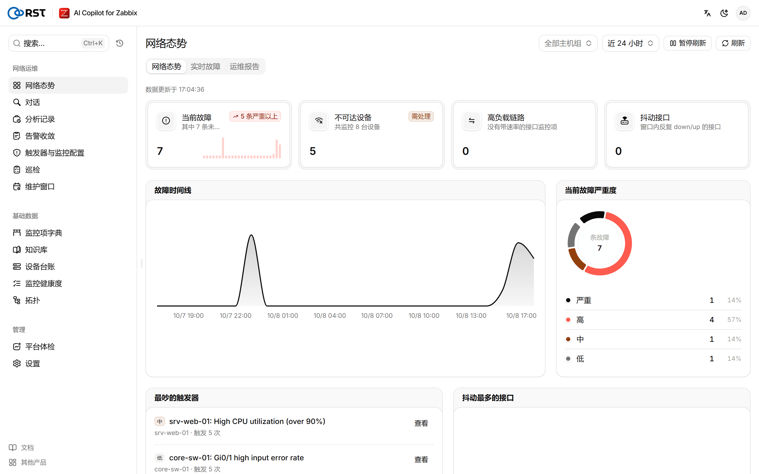This screenshot has height=474, width=759.
Task: Click the 搜索 input field
Action: click(x=59, y=43)
